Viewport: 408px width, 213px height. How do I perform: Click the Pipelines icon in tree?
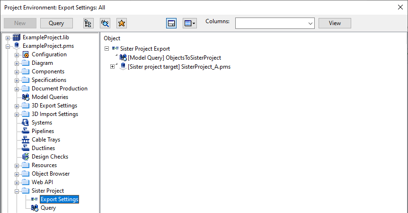tap(26, 131)
